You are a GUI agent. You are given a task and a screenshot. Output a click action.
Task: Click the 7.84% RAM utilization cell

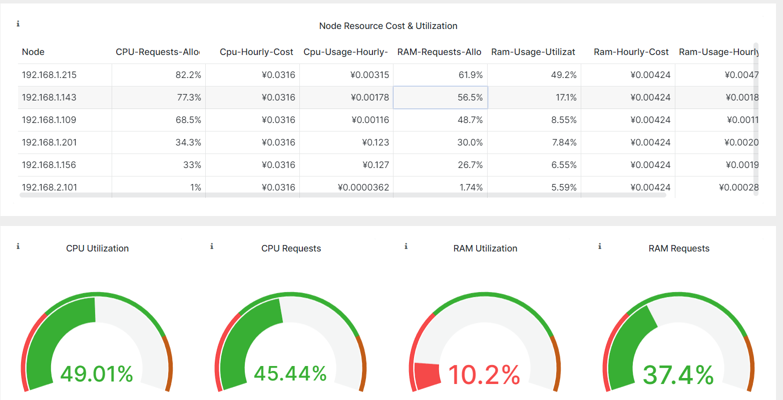point(534,142)
